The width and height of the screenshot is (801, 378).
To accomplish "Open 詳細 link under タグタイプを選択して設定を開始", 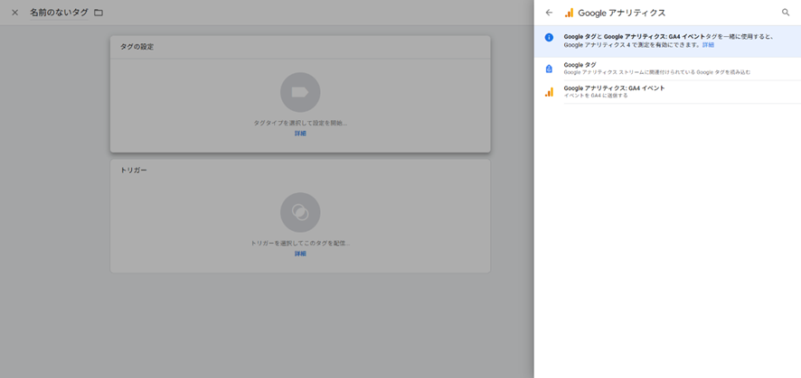I will 300,134.
